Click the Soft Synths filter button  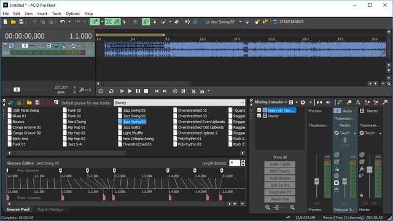click(x=280, y=185)
